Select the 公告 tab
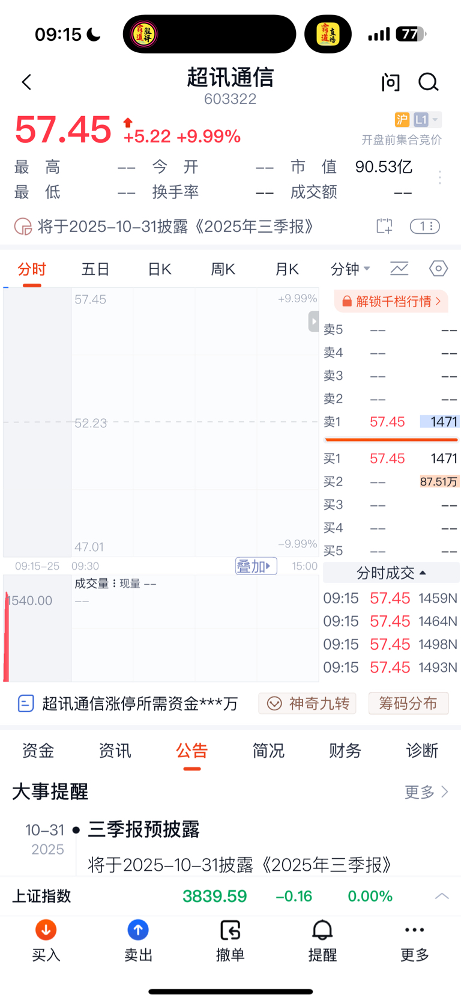The height and width of the screenshot is (1003, 461). pyautogui.click(x=192, y=751)
